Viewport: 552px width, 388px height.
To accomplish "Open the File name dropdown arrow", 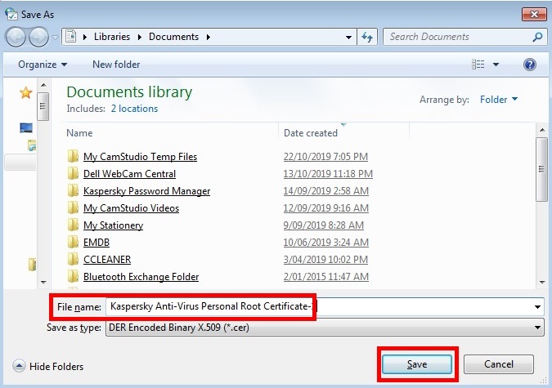I will pos(537,307).
